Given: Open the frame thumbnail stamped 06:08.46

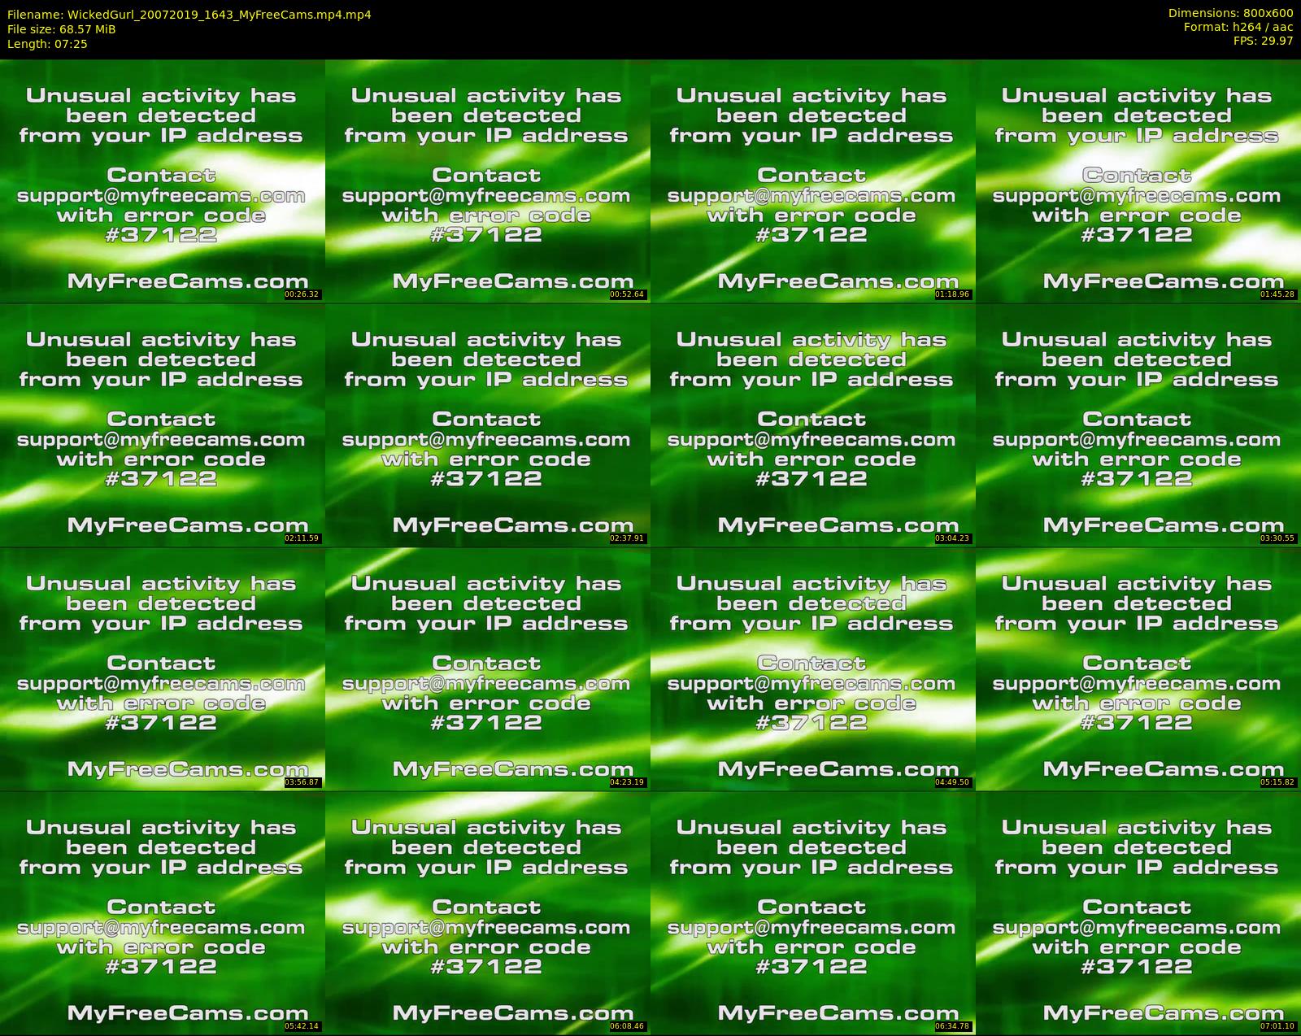Looking at the screenshot, I should coord(488,912).
